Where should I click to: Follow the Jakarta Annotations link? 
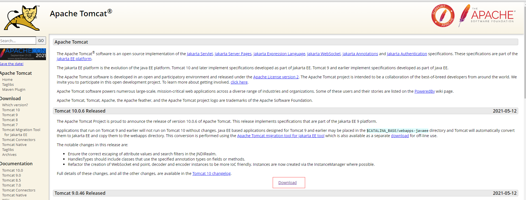[360, 54]
